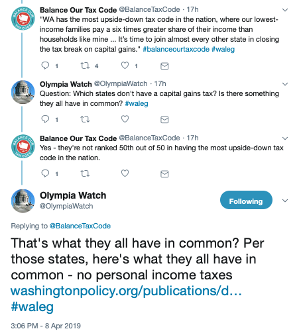Open Olympia Watch avatar on main tweet
This screenshot has height=333, width=301.
click(23, 201)
